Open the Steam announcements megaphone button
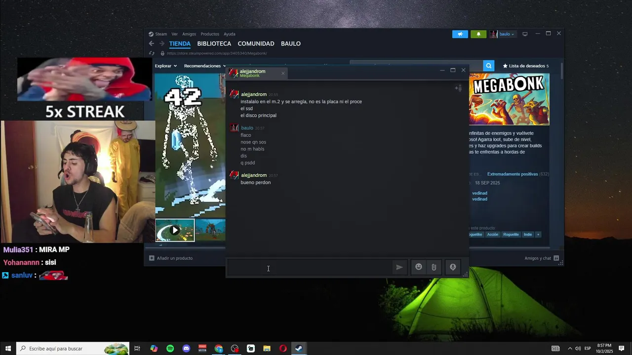The width and height of the screenshot is (632, 355). click(x=460, y=34)
